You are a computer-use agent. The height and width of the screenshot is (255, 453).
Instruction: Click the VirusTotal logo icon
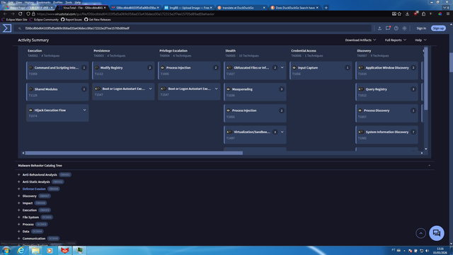click(7, 28)
